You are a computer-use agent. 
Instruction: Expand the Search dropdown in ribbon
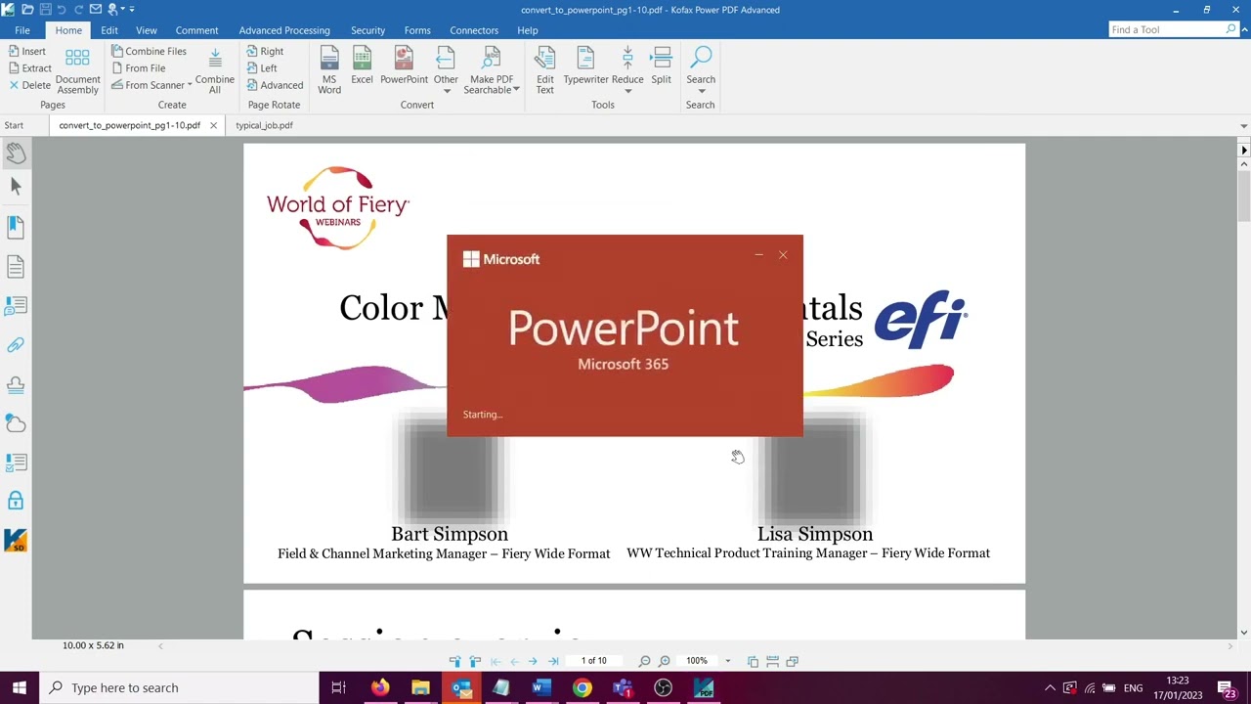click(701, 91)
